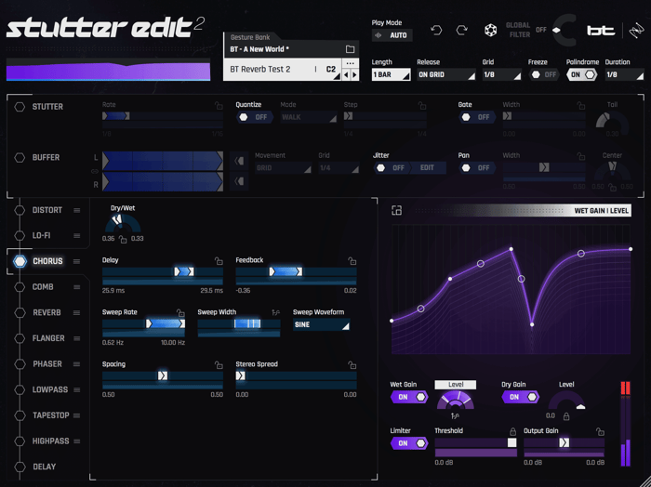
Task: Click the Reverb reorder handle icon
Action: click(x=77, y=313)
